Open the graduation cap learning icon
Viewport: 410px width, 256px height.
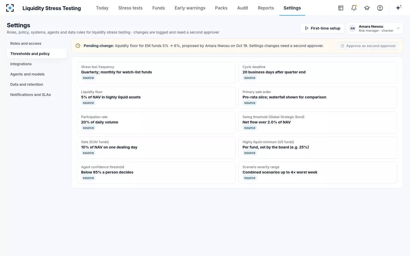(x=367, y=8)
